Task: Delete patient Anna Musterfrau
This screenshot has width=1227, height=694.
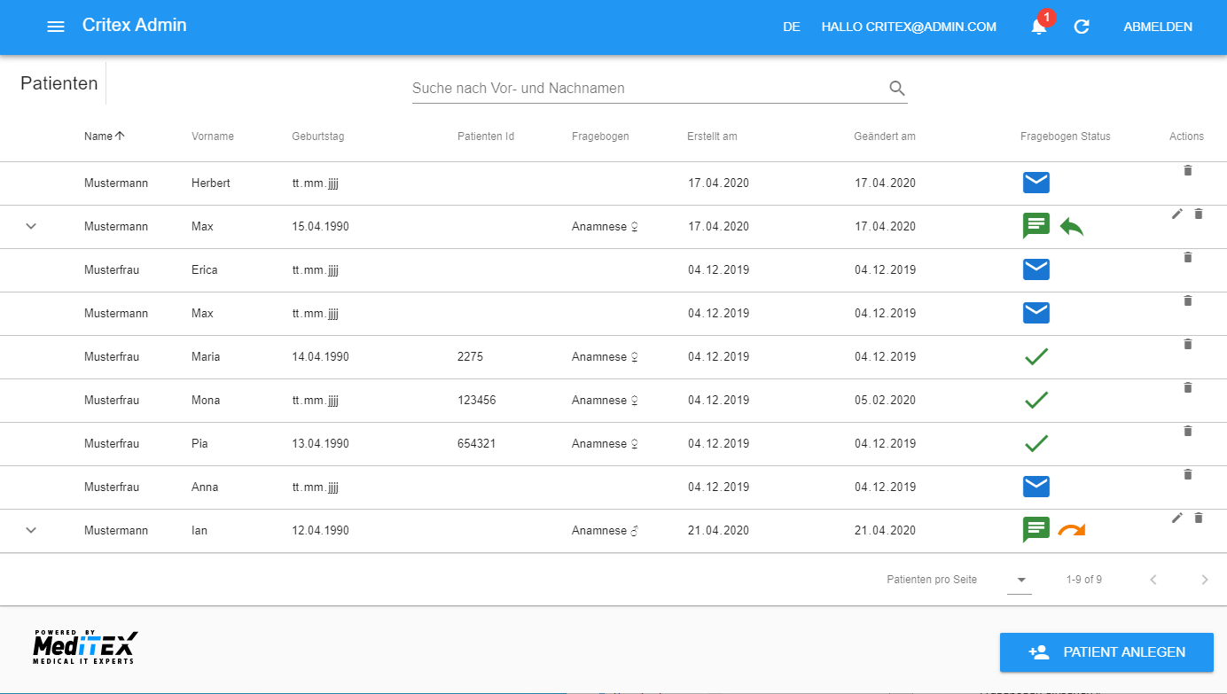Action: click(1188, 474)
